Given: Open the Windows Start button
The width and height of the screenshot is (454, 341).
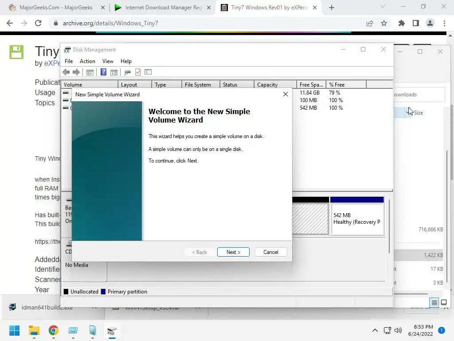Looking at the screenshot, I should point(15,330).
